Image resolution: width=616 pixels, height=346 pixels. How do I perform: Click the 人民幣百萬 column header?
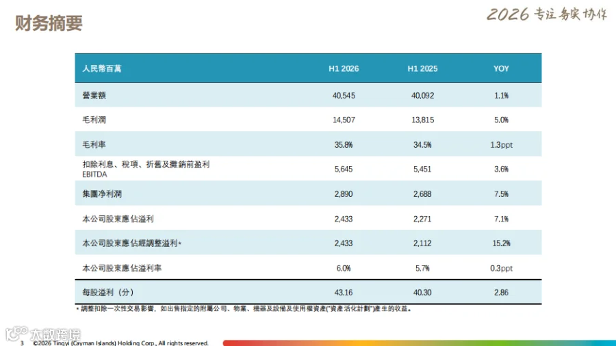102,68
